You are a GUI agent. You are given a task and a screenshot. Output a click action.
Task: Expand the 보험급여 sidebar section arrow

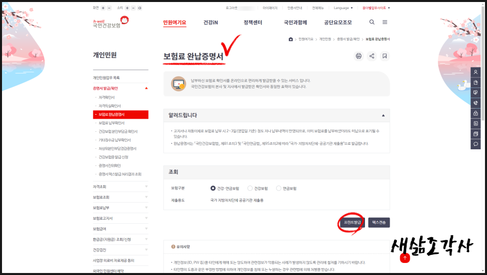point(146,229)
